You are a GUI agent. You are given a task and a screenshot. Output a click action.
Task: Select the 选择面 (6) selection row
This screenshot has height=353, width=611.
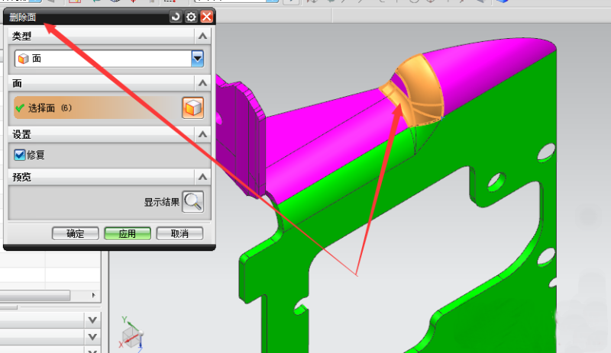click(x=92, y=108)
